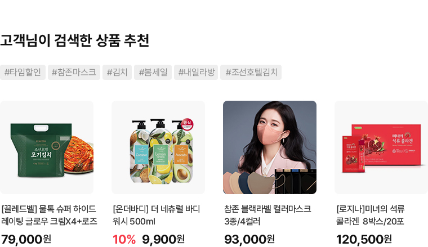The width and height of the screenshot is (428, 247).
Task: Open the red 석류 콜라겐 box image
Action: point(381,147)
